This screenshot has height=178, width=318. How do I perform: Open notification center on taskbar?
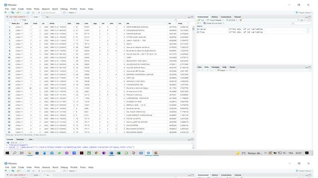tap(307, 153)
